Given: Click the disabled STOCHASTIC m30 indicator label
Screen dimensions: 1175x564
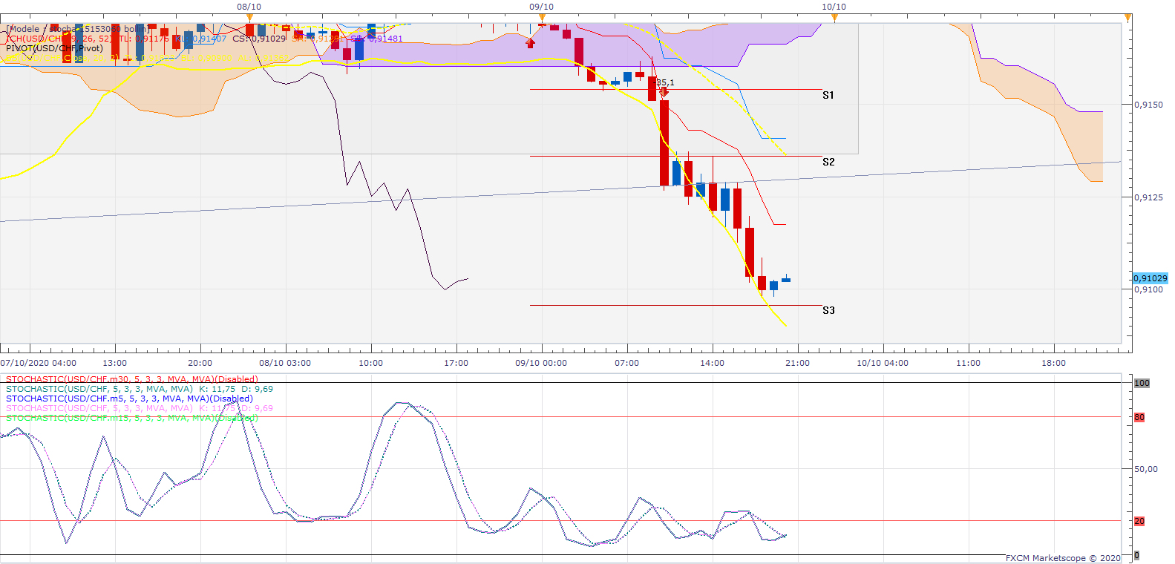Looking at the screenshot, I should [131, 379].
